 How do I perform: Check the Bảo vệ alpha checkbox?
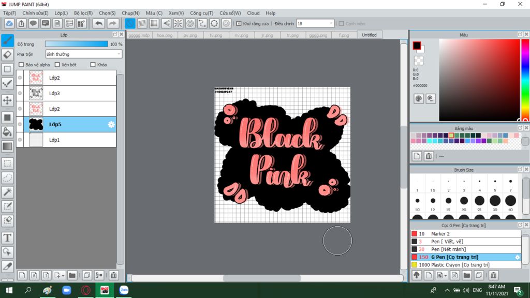point(21,65)
